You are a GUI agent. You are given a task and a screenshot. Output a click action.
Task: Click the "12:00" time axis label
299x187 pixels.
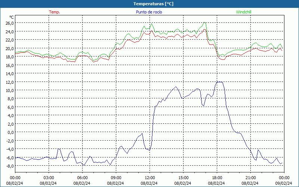149,178
